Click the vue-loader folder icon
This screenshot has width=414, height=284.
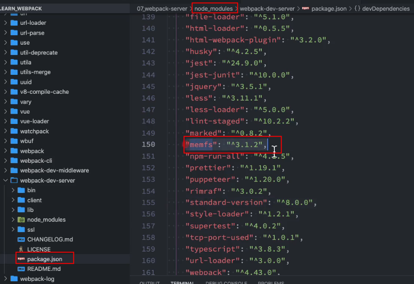click(x=14, y=121)
